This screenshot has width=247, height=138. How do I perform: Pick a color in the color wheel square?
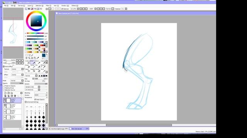tap(36, 21)
